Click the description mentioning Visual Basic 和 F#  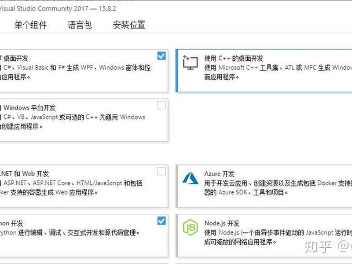[75, 72]
